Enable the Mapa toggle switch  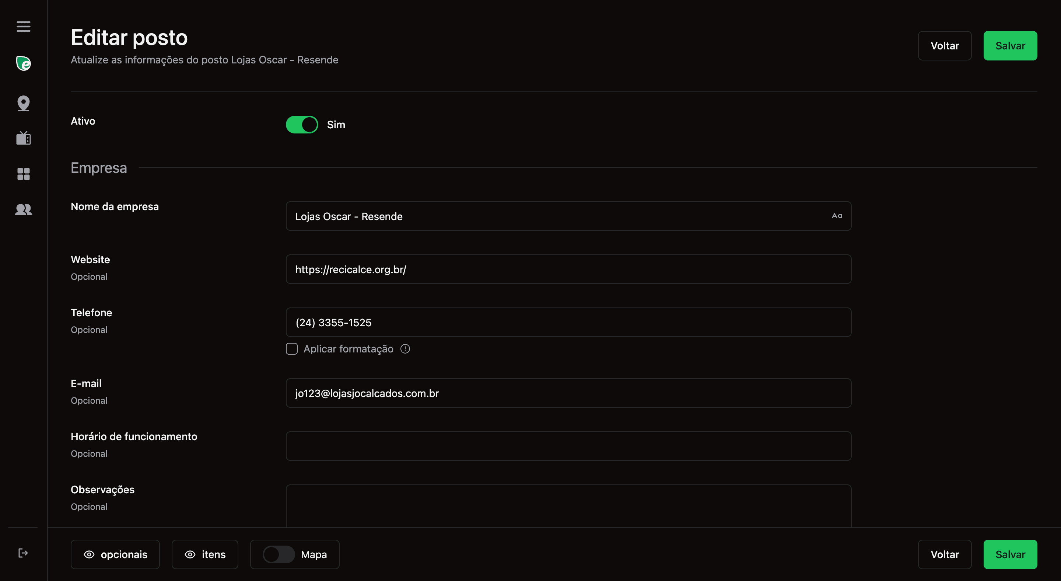click(279, 554)
